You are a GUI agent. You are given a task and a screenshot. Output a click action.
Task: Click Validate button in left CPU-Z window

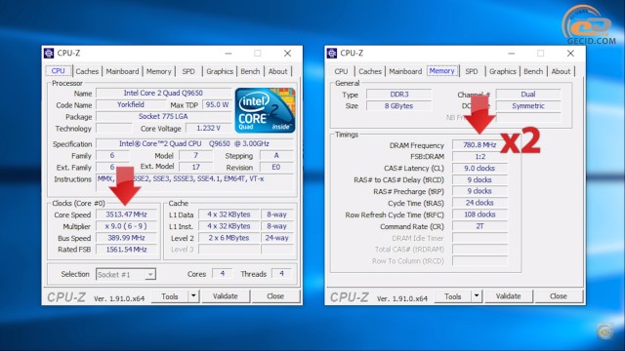226,296
